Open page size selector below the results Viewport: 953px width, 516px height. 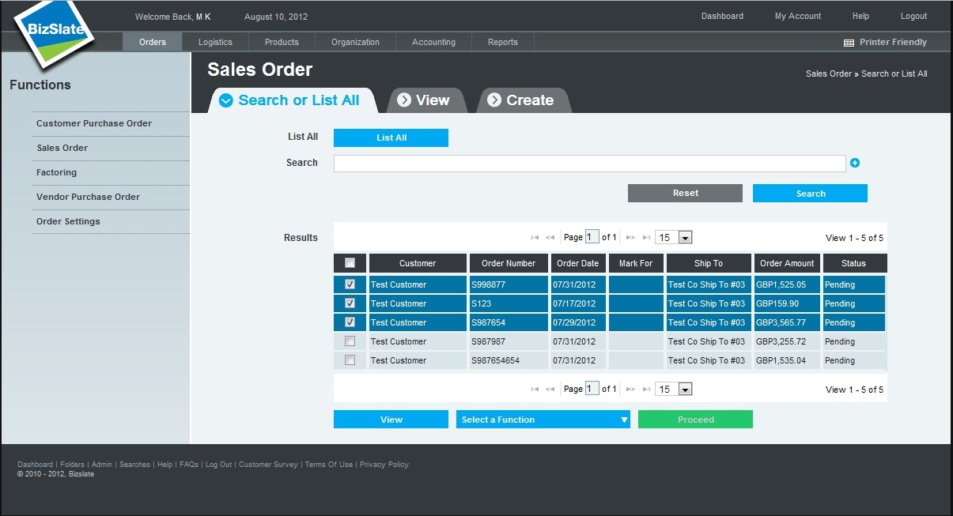(x=673, y=389)
